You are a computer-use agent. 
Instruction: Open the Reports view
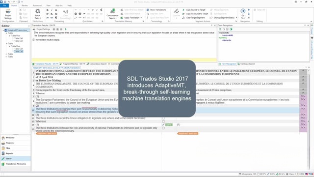pyautogui.click(x=16, y=153)
